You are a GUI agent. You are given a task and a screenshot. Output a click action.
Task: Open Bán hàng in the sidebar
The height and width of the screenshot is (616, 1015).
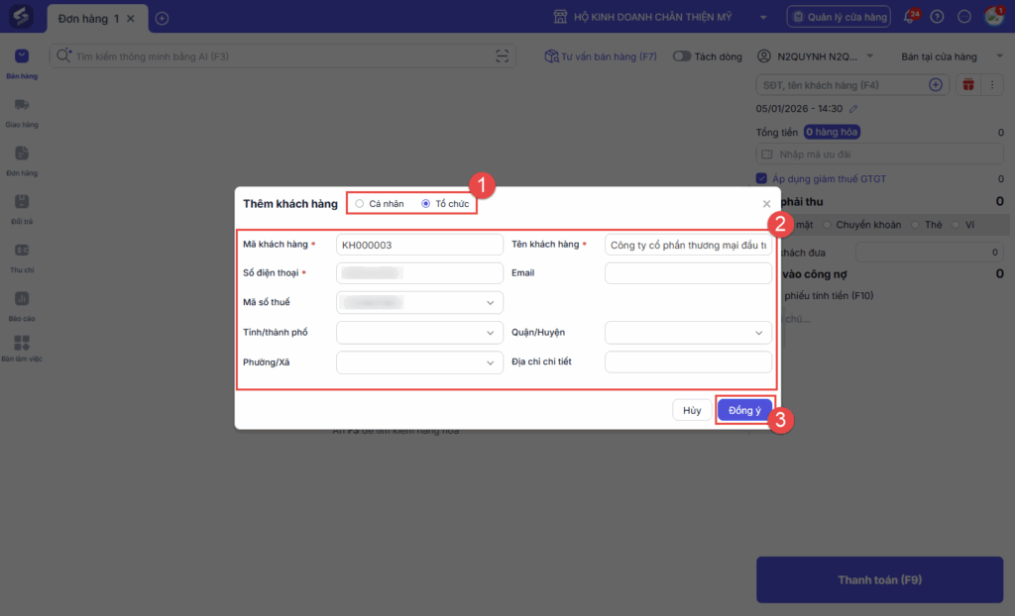click(x=22, y=63)
